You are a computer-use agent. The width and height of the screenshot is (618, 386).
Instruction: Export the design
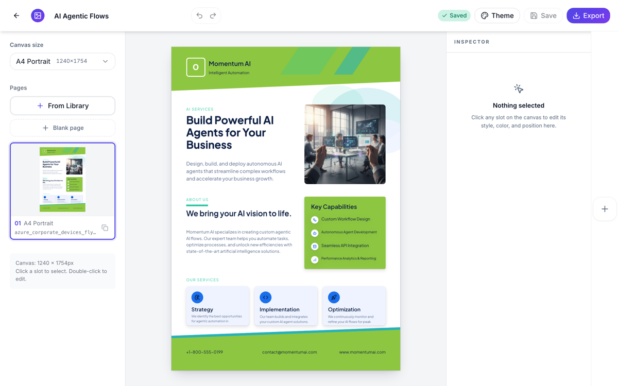588,15
